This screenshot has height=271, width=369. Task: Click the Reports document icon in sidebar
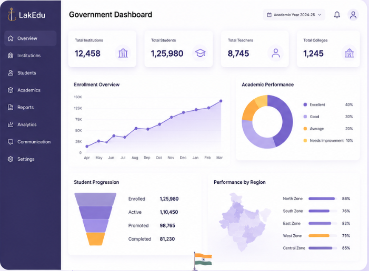coord(11,107)
